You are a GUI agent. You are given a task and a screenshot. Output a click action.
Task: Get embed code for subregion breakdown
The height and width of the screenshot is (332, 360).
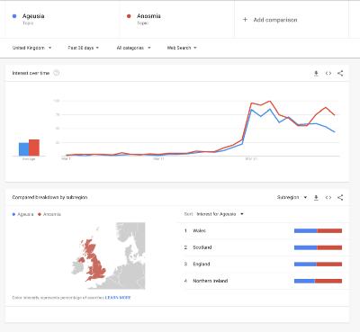[328, 197]
